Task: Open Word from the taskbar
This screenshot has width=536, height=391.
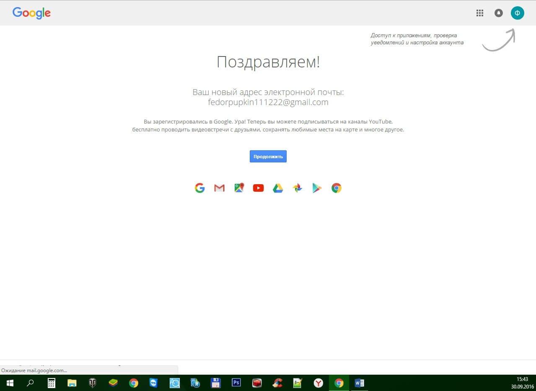Action: pos(359,383)
